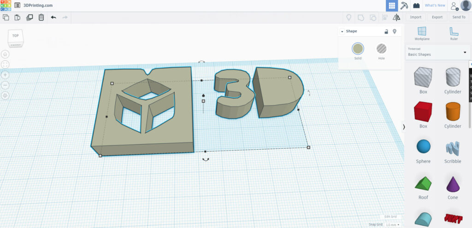472x228 pixels.
Task: Activate the Workplane tool
Action: pyautogui.click(x=422, y=33)
